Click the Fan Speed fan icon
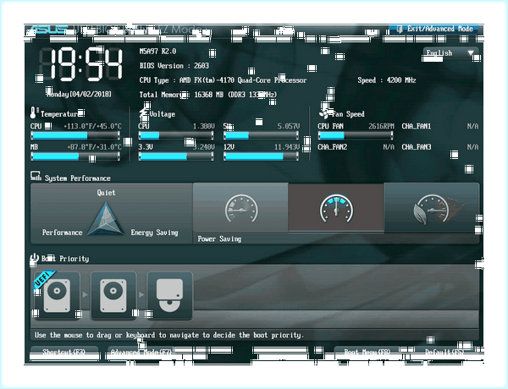This screenshot has height=389, width=508. pos(324,113)
